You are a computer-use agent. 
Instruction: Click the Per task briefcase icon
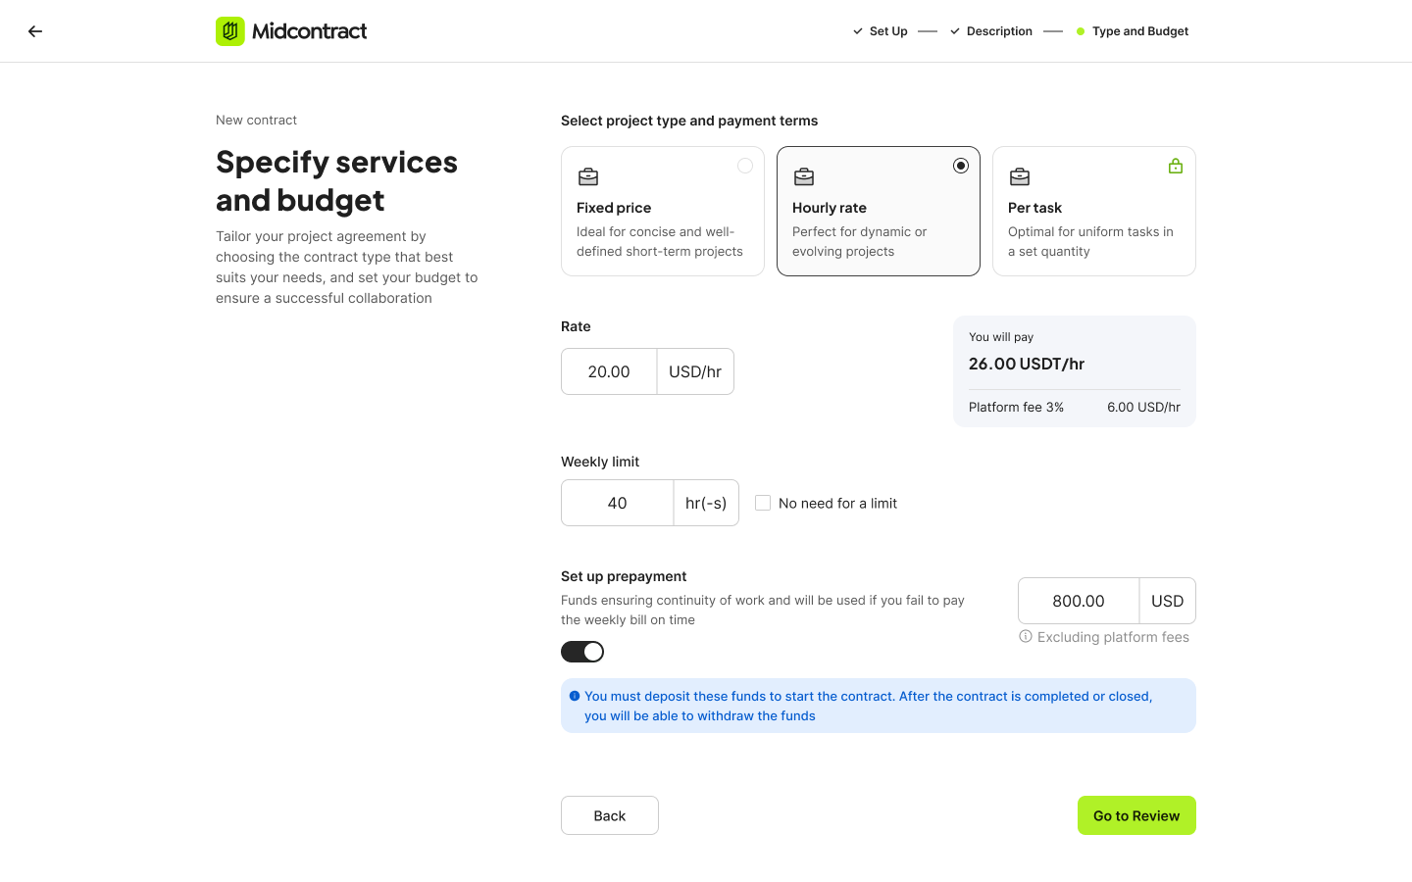(x=1020, y=176)
